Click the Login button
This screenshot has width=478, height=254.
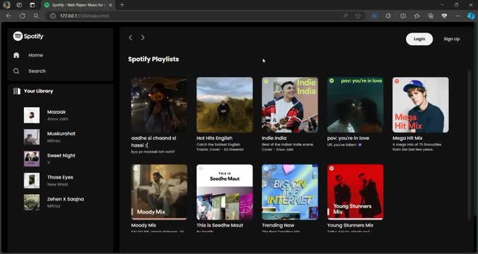coord(419,39)
